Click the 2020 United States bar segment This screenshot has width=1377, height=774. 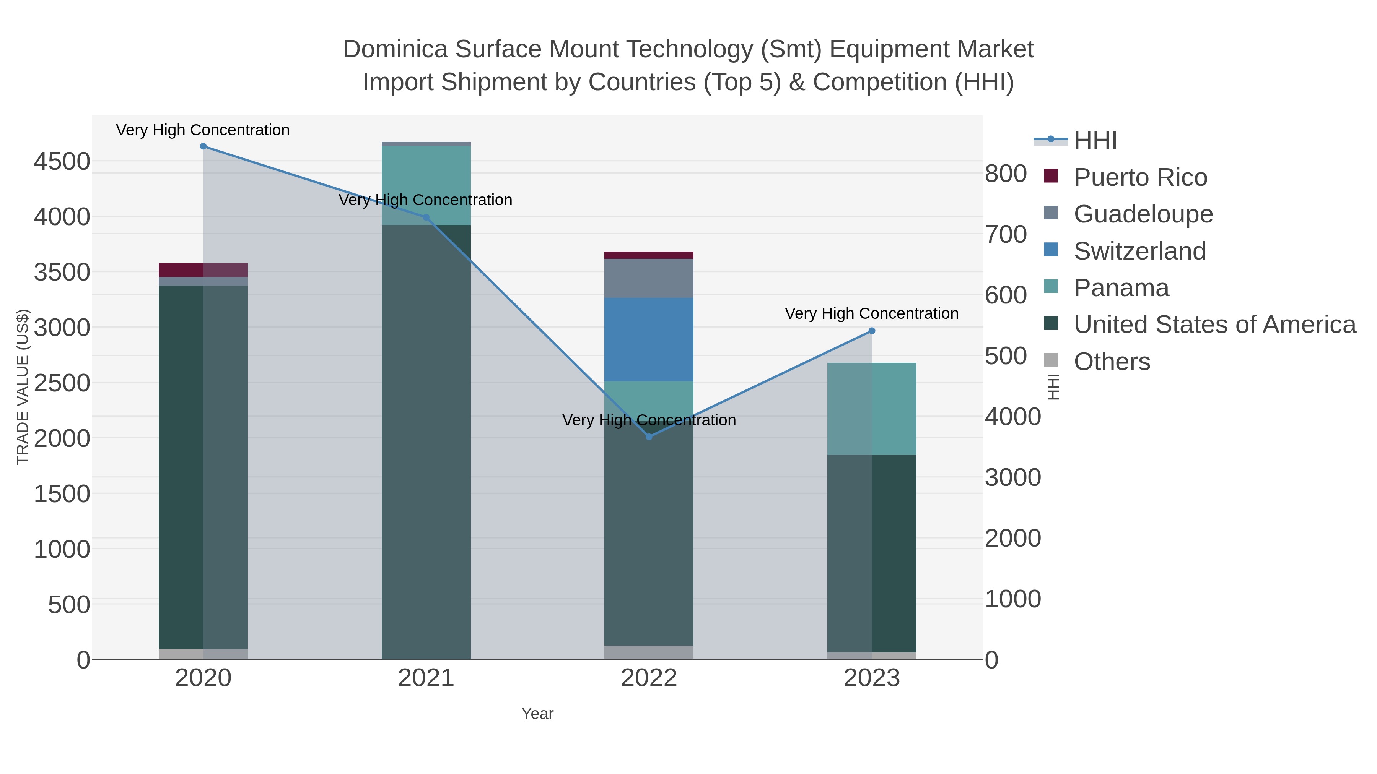point(203,467)
